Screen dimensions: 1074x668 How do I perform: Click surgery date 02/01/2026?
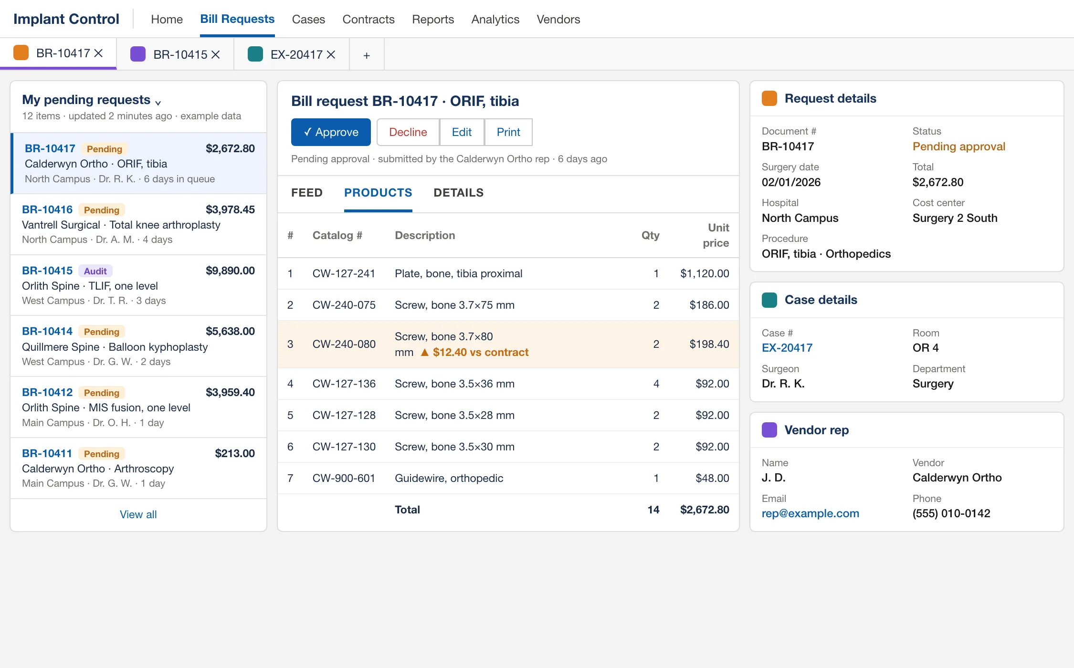(x=791, y=182)
